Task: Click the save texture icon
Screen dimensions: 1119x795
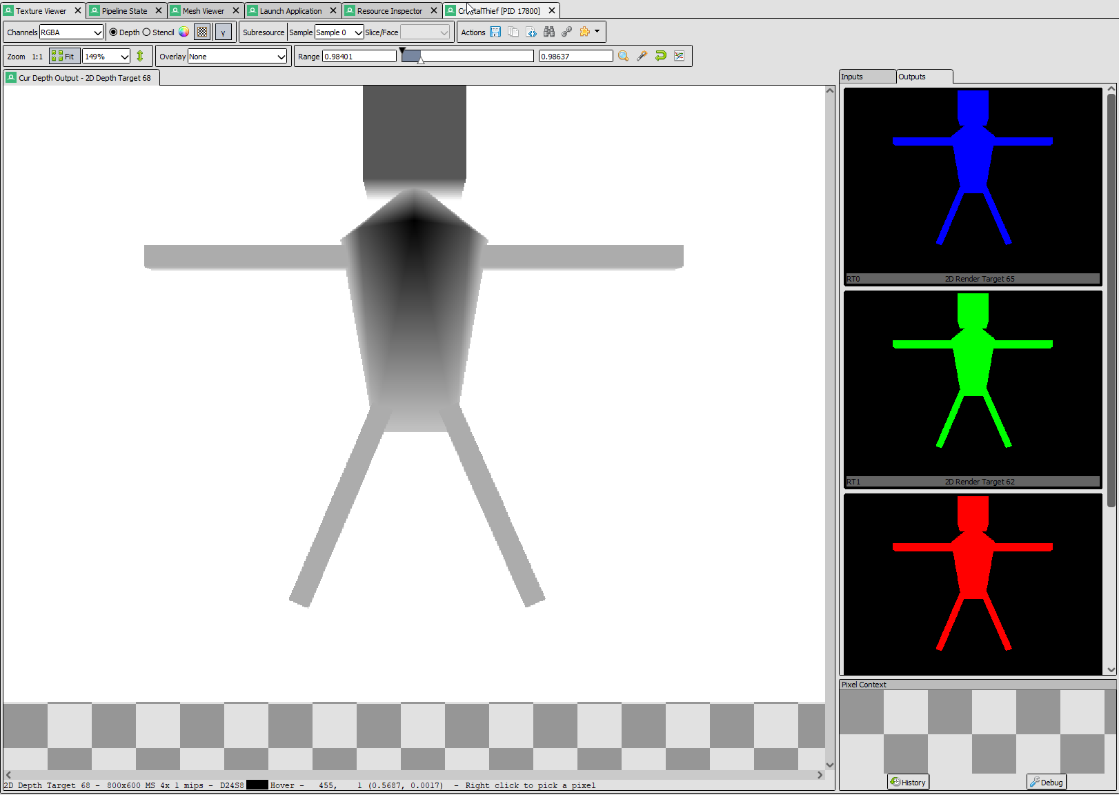Action: pos(495,32)
